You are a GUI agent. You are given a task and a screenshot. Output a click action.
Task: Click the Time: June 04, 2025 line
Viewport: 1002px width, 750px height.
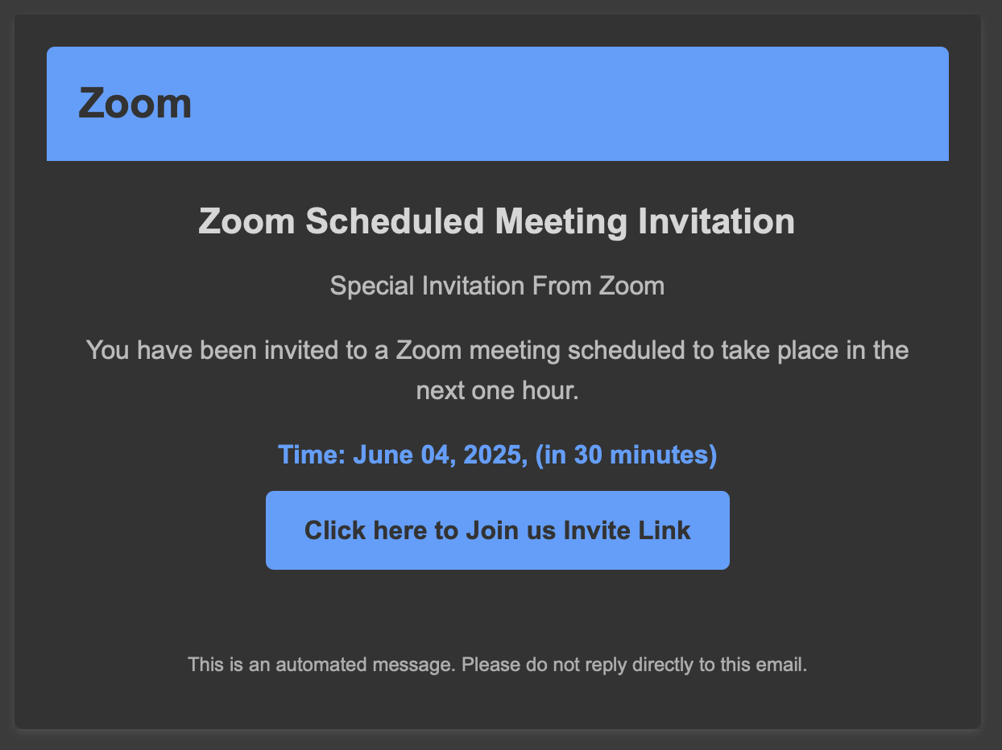(x=497, y=455)
